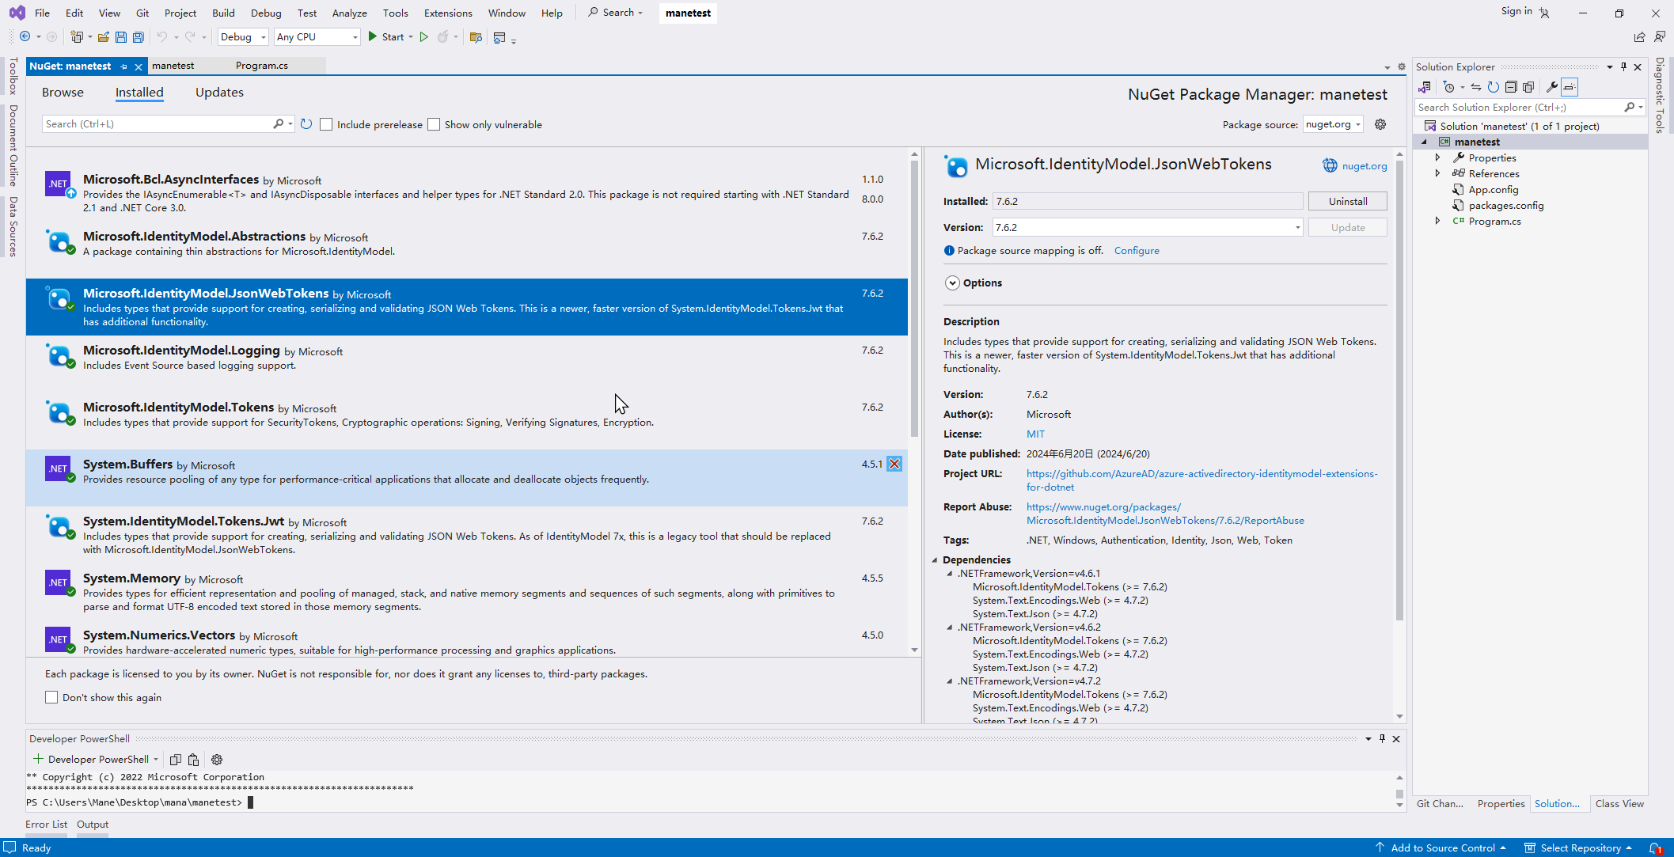Open the Extensions menu
The image size is (1674, 857).
point(448,13)
